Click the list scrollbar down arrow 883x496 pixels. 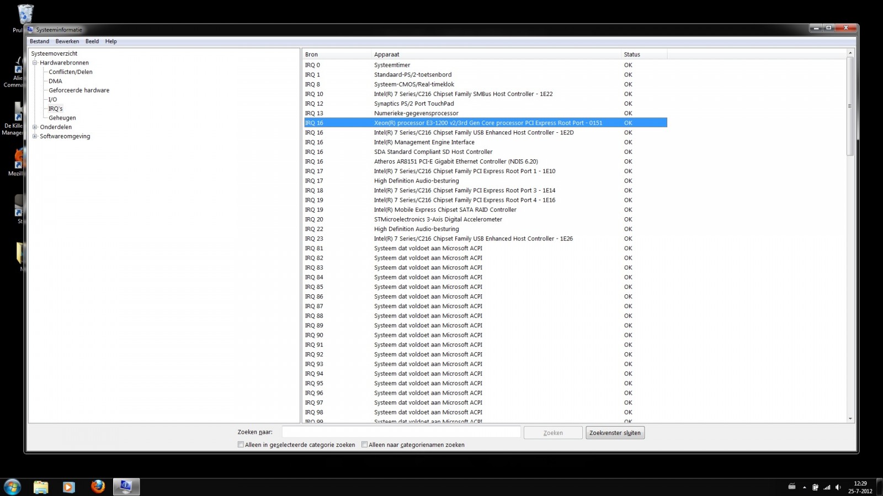tap(850, 418)
